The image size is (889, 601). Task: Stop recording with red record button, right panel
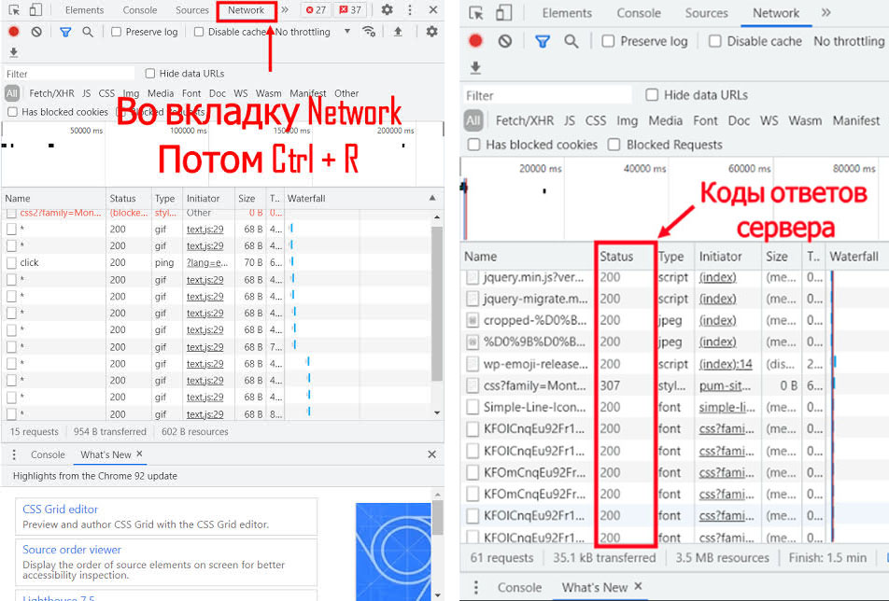pyautogui.click(x=476, y=41)
